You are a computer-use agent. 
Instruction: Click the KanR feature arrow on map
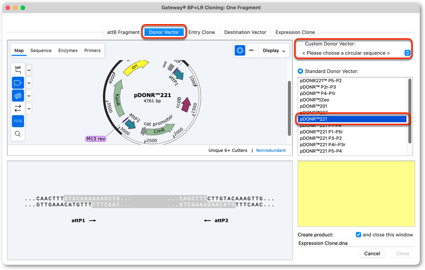click(118, 99)
